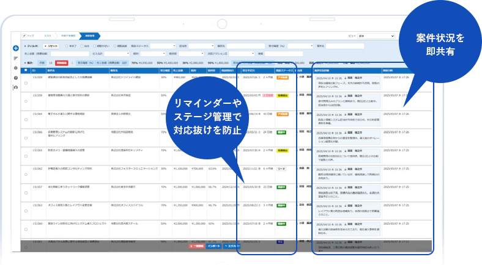The height and width of the screenshot is (265, 482).
Task: Open the sort list icon in left sidebar
Action: 15,58
